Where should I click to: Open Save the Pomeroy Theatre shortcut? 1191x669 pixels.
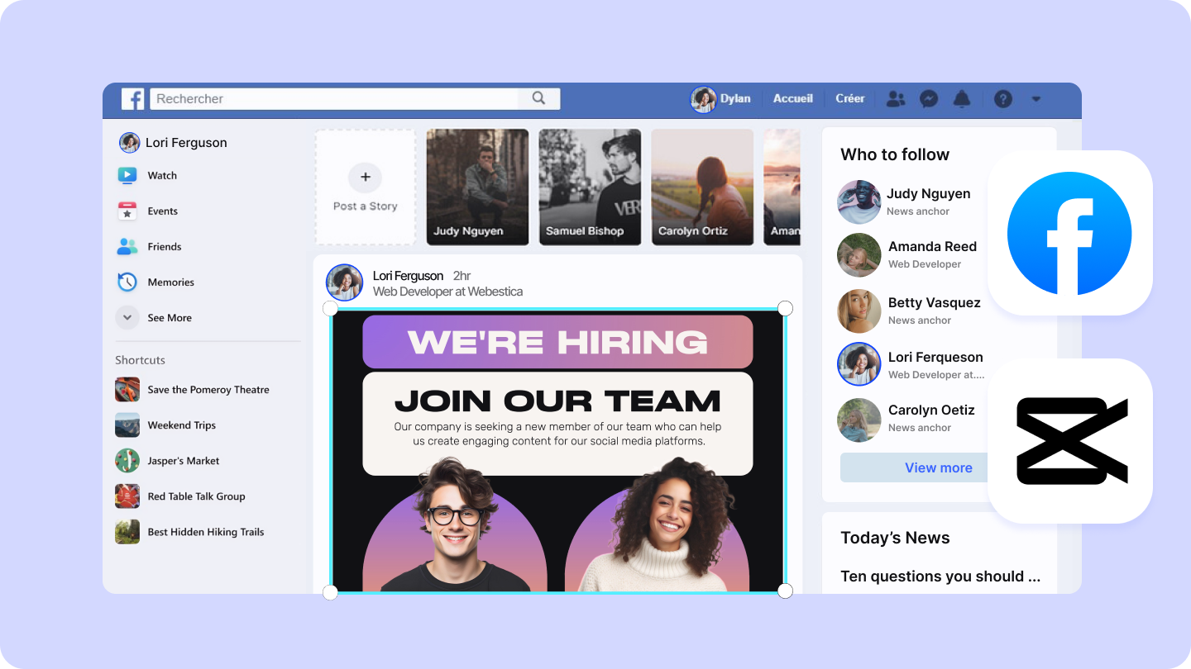tap(192, 390)
